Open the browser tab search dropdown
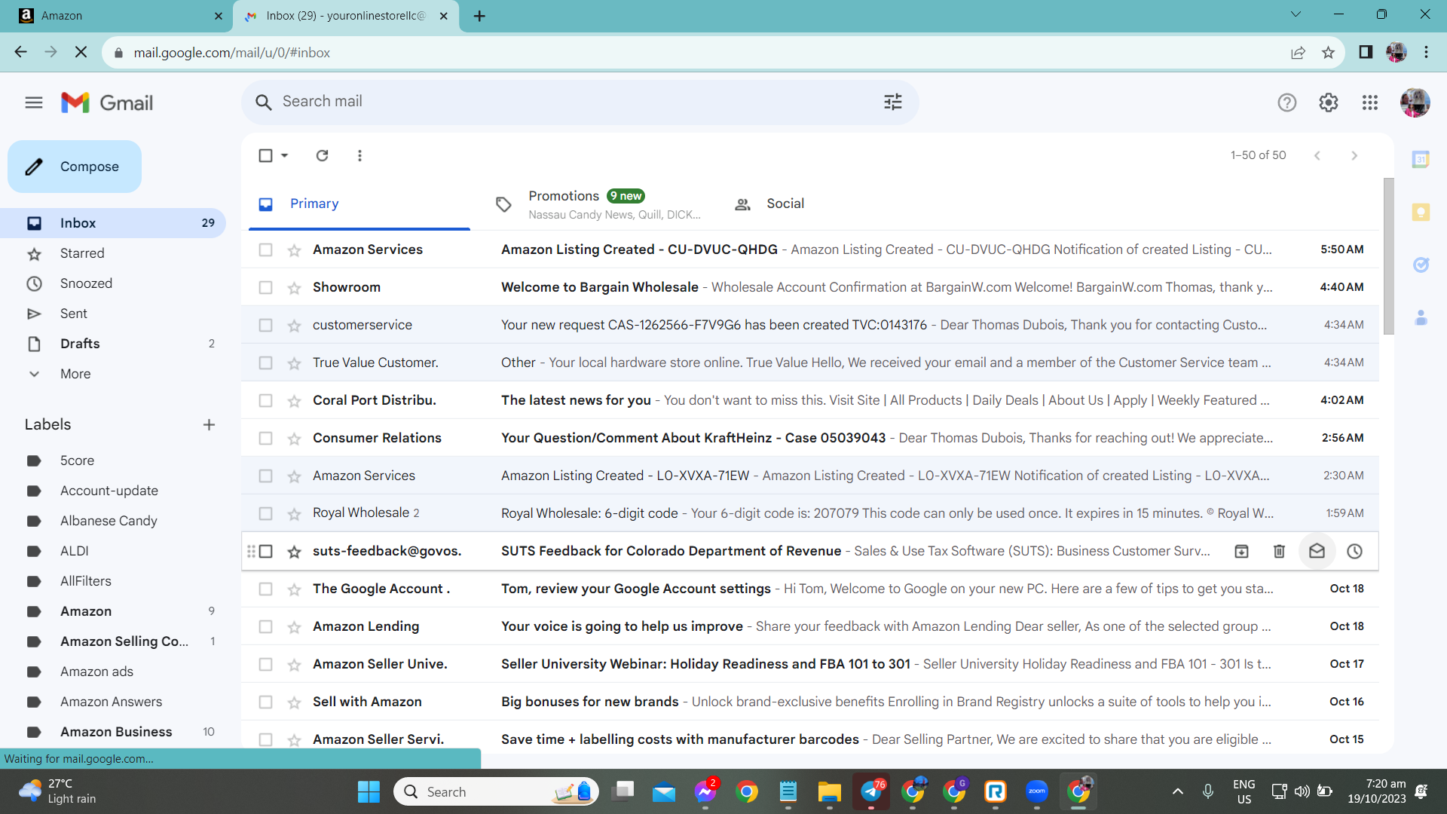1447x814 pixels. pyautogui.click(x=1296, y=15)
